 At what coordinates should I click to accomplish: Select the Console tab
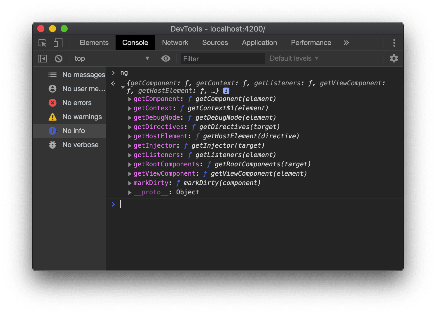click(x=135, y=43)
